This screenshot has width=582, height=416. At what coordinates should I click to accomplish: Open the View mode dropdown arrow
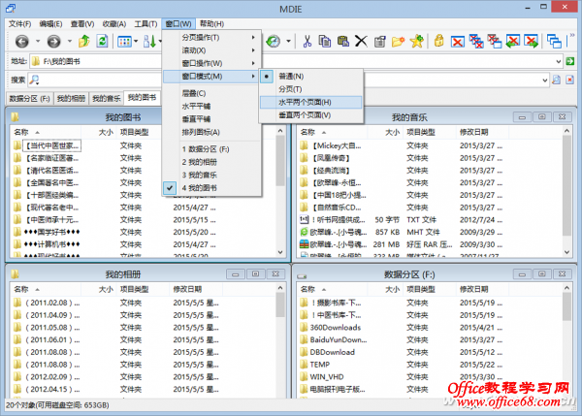click(x=136, y=41)
